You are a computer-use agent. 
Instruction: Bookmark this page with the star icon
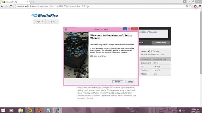pos(191,6)
